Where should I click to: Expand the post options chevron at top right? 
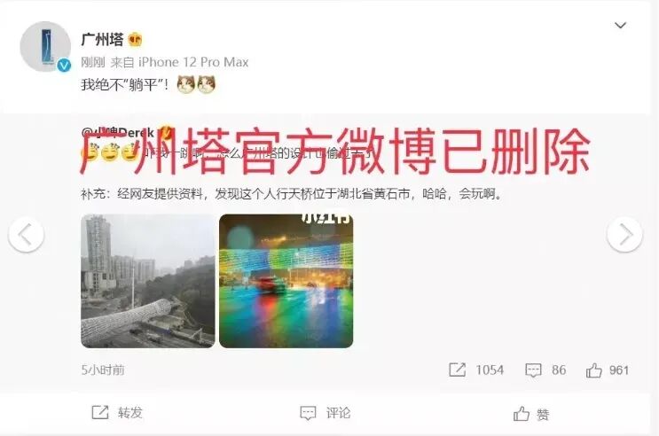tap(620, 26)
